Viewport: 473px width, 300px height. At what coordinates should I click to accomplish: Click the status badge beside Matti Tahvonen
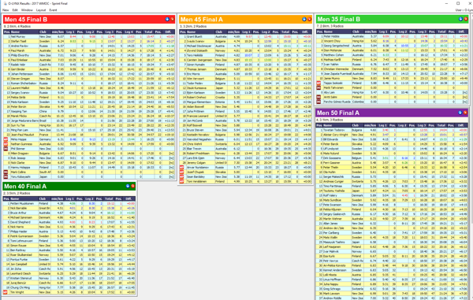(318, 87)
